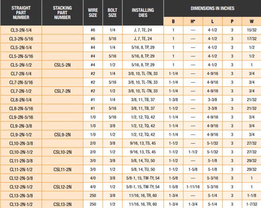Viewport: 261px width, 208px height.
Task: Select the H* dimension column header
Action: tap(193, 21)
